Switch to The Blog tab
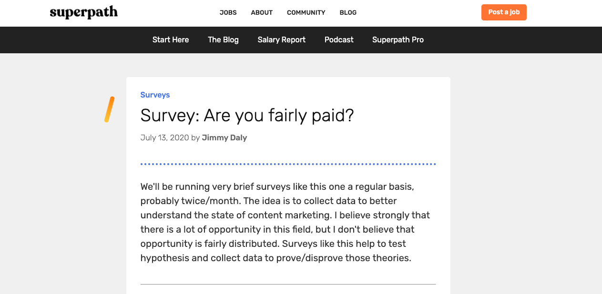Image resolution: width=602 pixels, height=294 pixels. 223,40
